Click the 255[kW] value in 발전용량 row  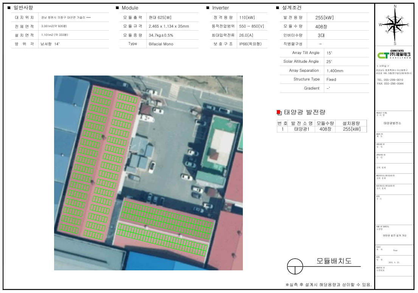click(325, 17)
